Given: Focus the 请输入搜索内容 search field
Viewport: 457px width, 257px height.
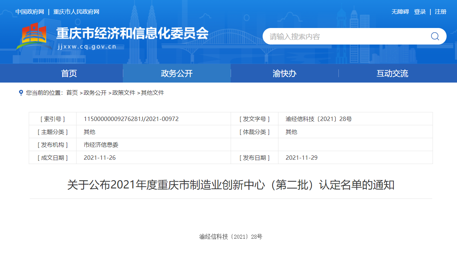Looking at the screenshot, I should 345,36.
